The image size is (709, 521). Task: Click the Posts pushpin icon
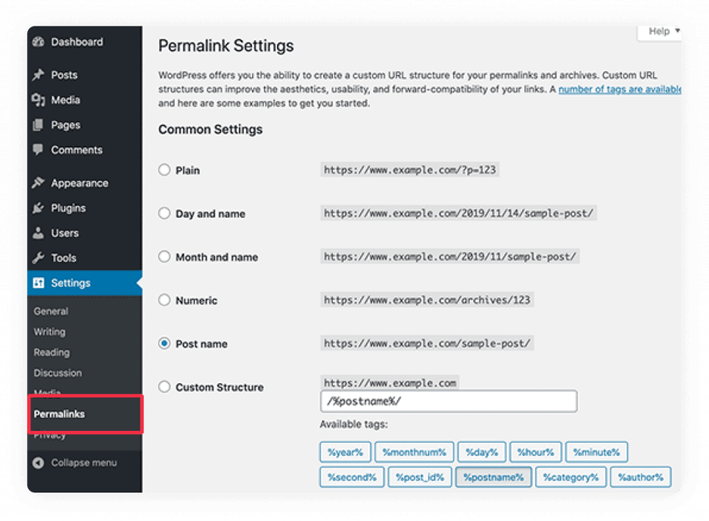[39, 75]
